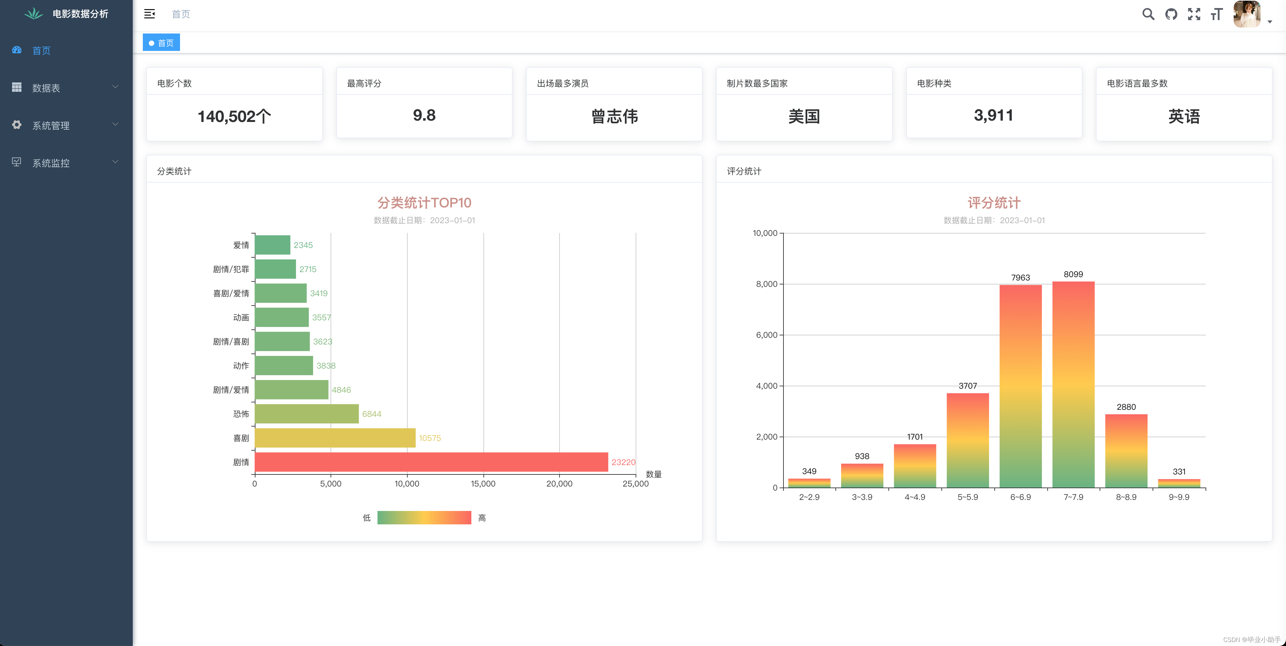Select 首页 in the sidebar menu
The image size is (1286, 646).
tap(42, 50)
